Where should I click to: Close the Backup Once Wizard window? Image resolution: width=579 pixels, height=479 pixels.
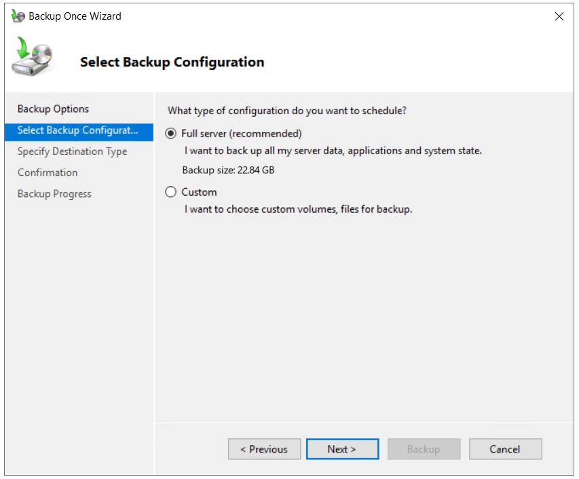(x=559, y=16)
